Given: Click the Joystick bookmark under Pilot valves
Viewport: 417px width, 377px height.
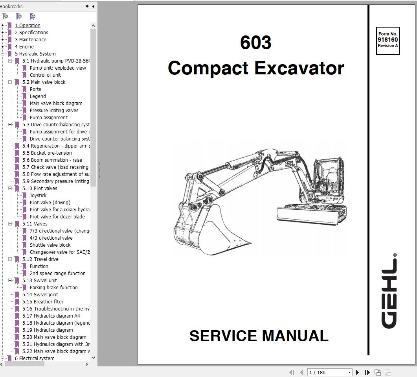Looking at the screenshot, I should (x=38, y=195).
